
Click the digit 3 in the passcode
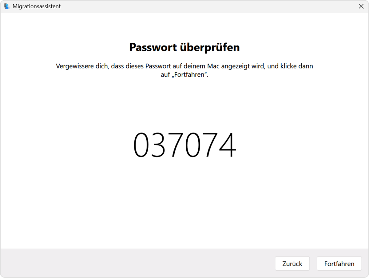pyautogui.click(x=158, y=145)
